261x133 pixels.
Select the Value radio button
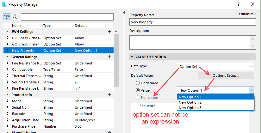click(x=138, y=90)
